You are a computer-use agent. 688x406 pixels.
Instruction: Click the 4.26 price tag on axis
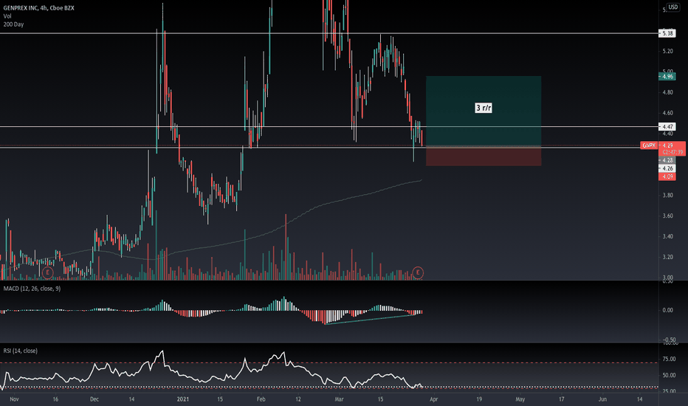[x=667, y=168]
